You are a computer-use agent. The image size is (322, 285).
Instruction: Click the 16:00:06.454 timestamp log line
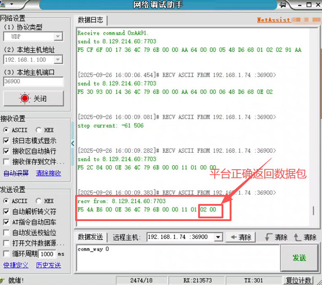(177, 75)
